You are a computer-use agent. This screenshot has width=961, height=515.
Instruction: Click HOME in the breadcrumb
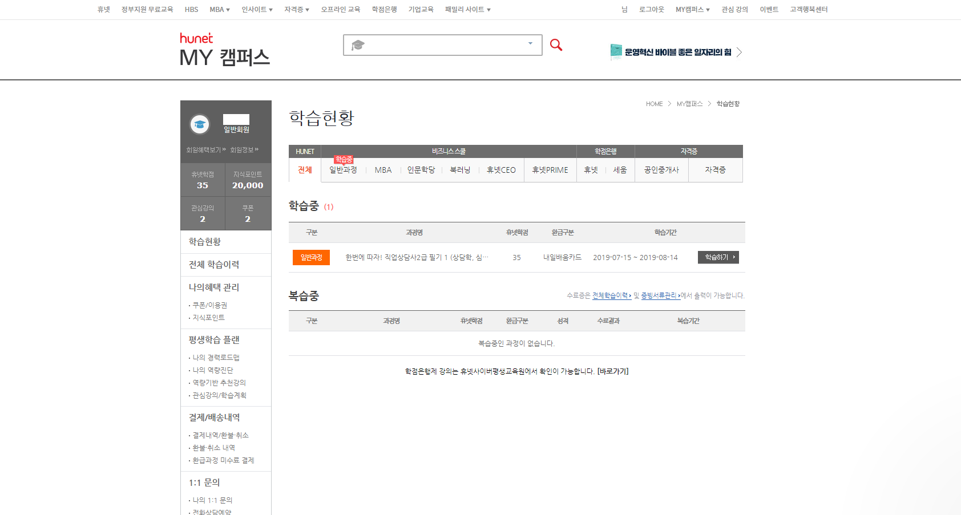(x=654, y=104)
